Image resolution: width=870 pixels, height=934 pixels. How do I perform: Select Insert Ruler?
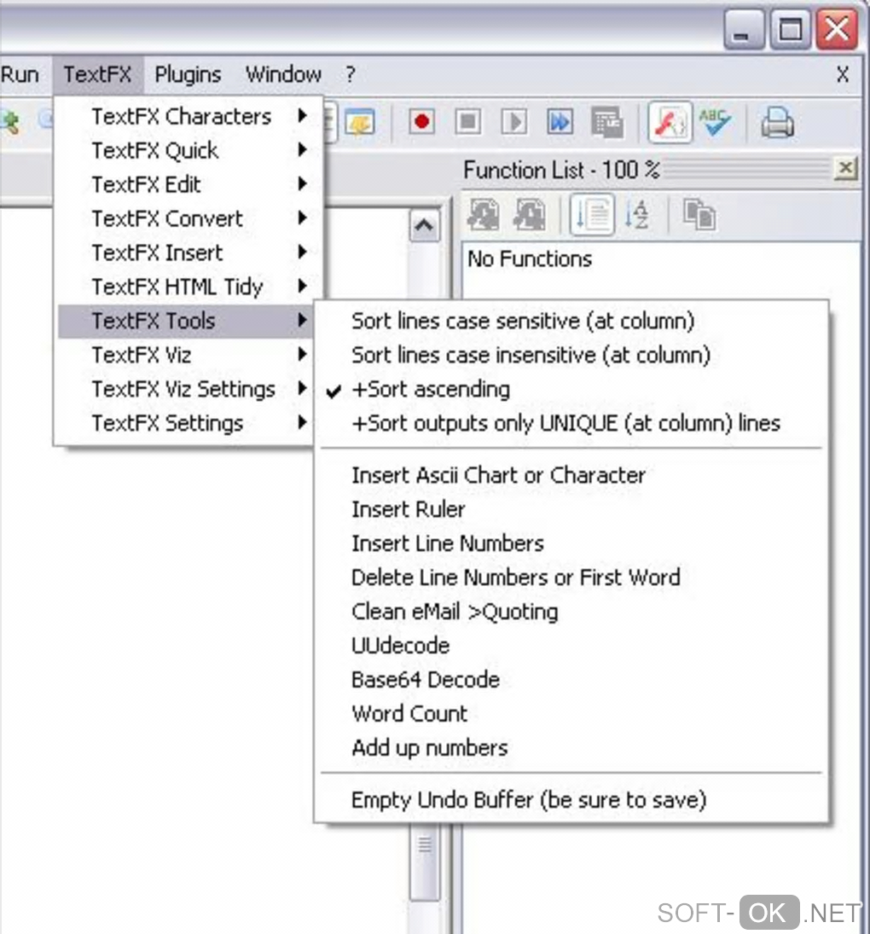click(x=571, y=509)
